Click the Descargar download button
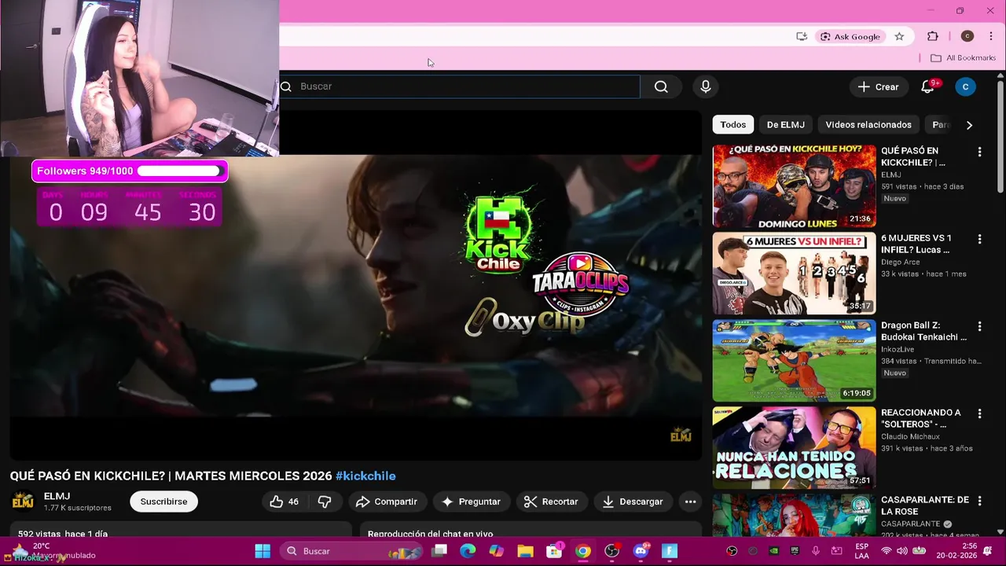This screenshot has height=566, width=1006. [x=632, y=502]
